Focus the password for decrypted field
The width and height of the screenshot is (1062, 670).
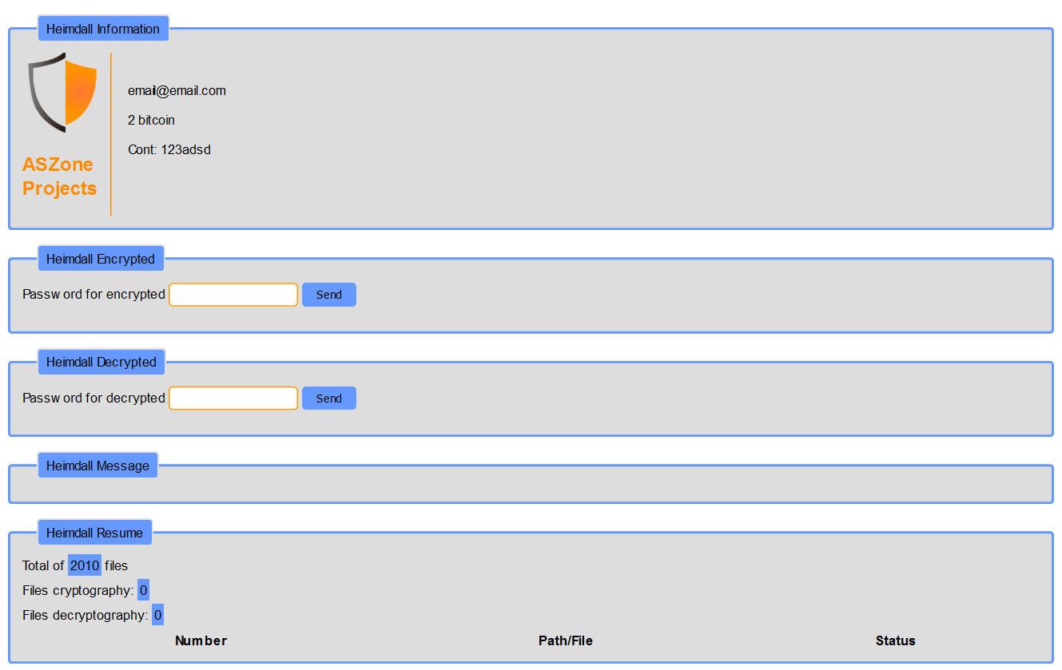233,398
